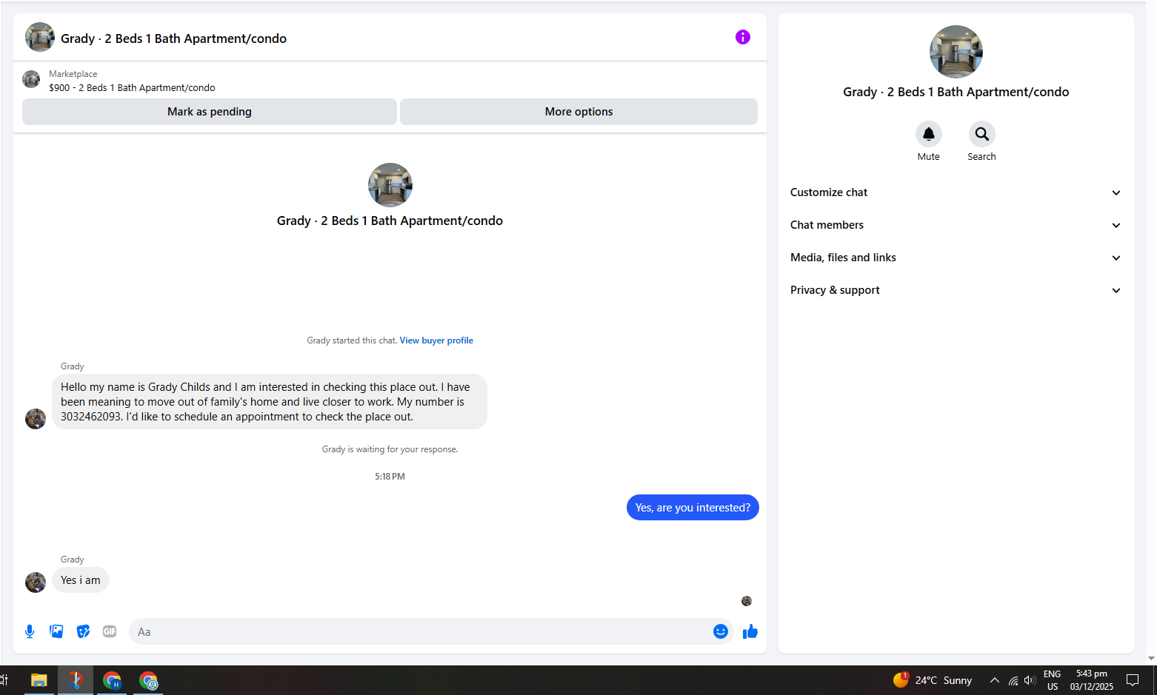1157x695 pixels.
Task: Select the "Yes, are you interested?" message bubble
Action: (x=693, y=508)
